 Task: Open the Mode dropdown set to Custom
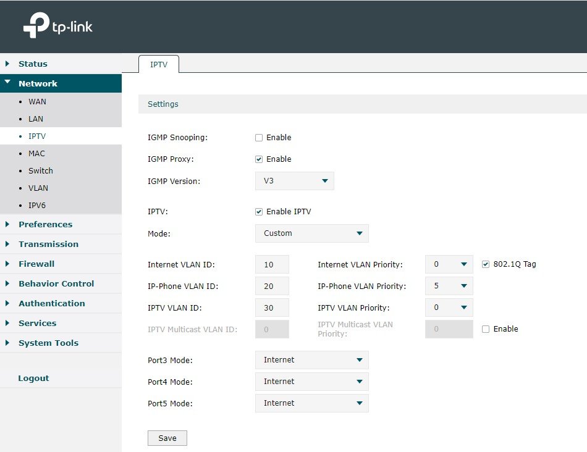312,233
